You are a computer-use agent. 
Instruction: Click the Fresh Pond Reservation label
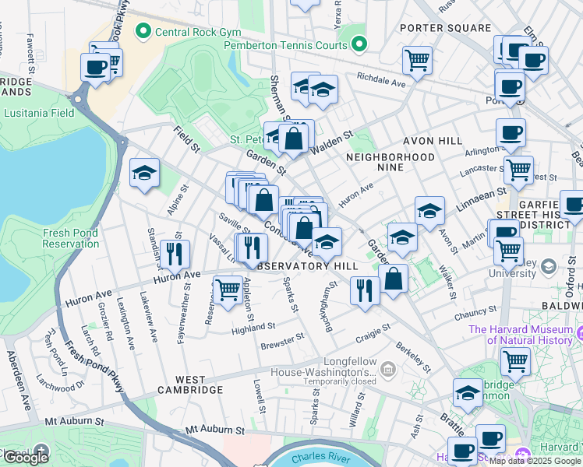click(49, 238)
